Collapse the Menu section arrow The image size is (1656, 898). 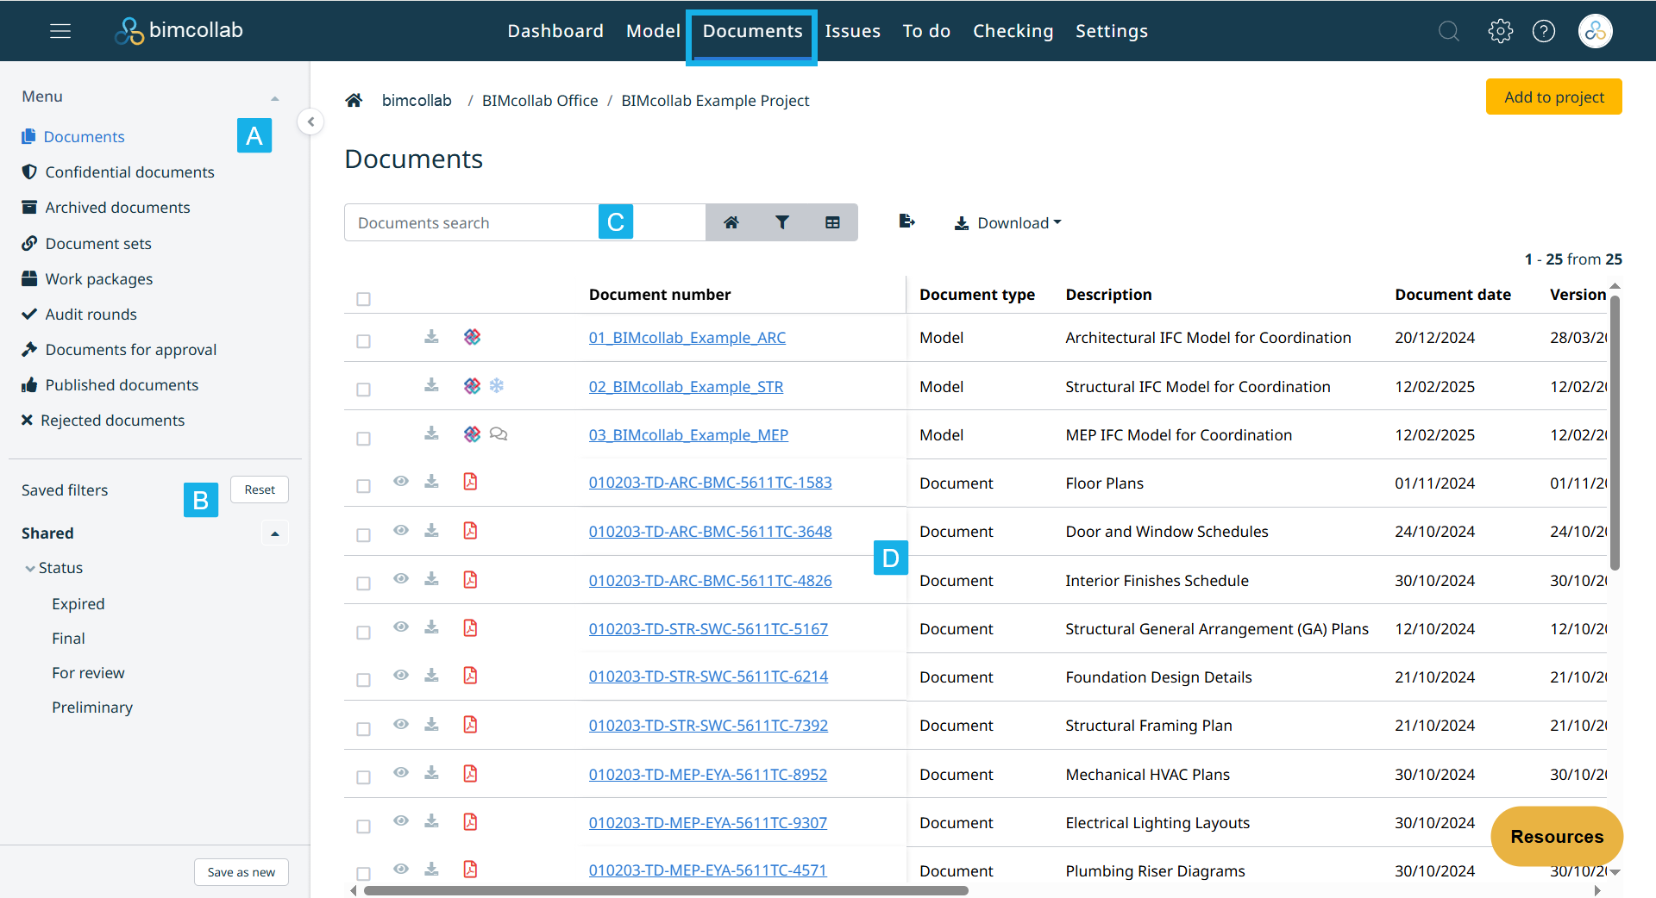click(275, 98)
